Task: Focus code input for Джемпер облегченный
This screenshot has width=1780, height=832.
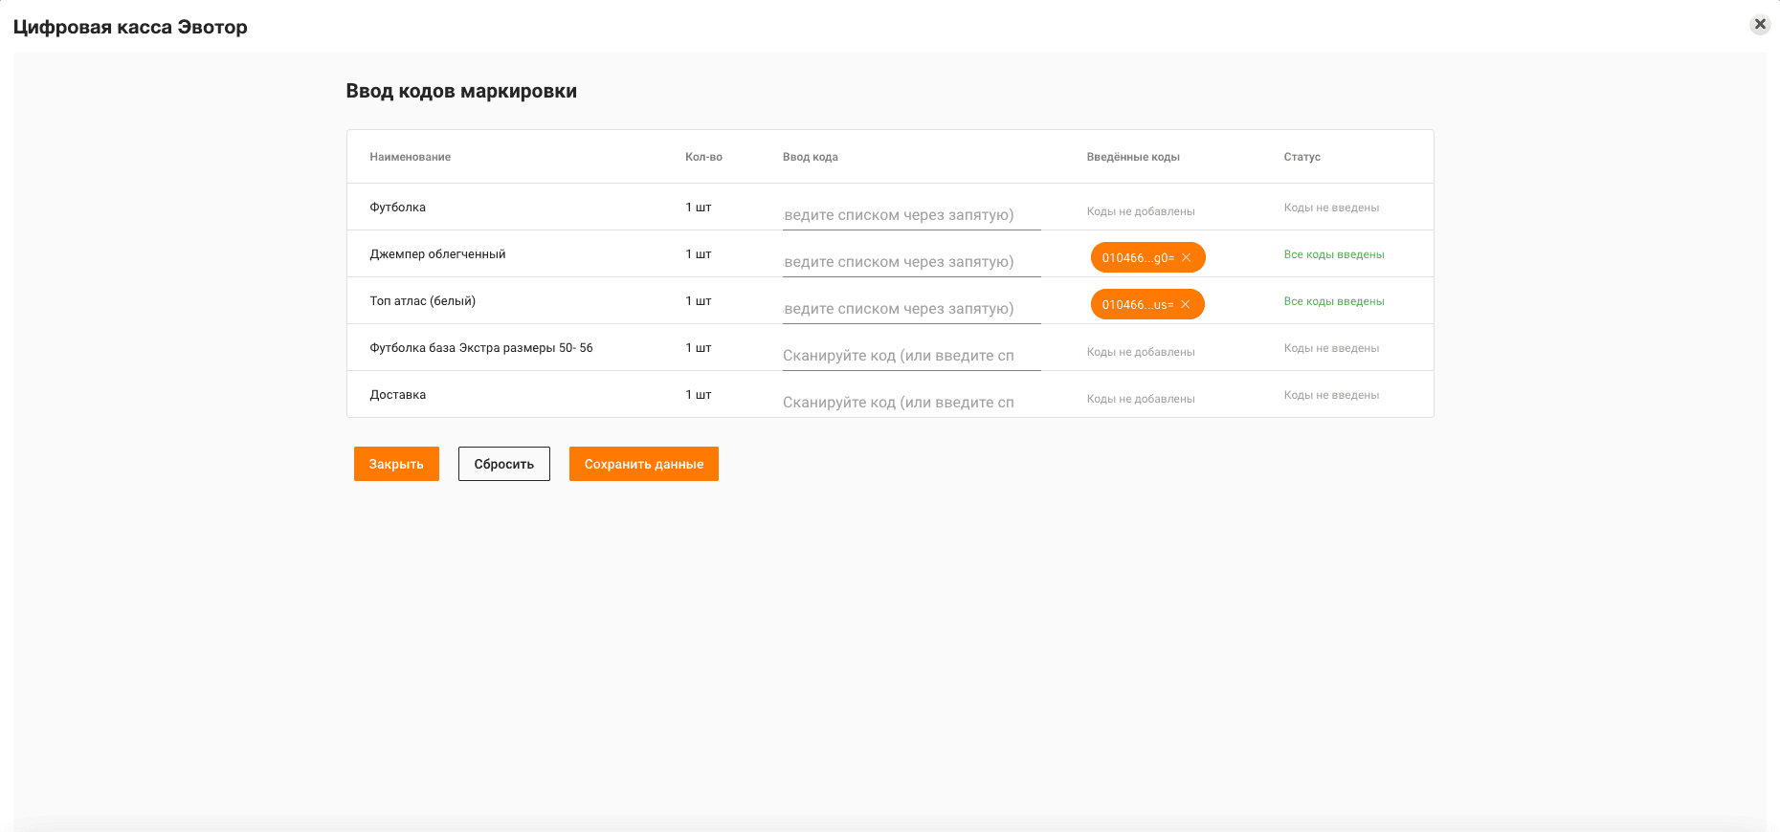Action: (911, 262)
